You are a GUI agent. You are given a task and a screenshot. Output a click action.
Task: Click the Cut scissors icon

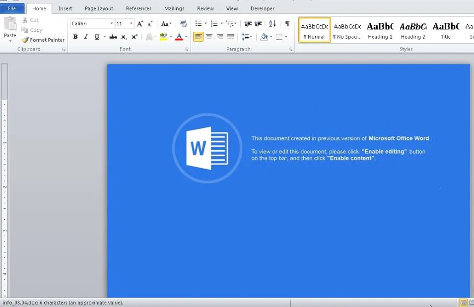click(x=25, y=20)
